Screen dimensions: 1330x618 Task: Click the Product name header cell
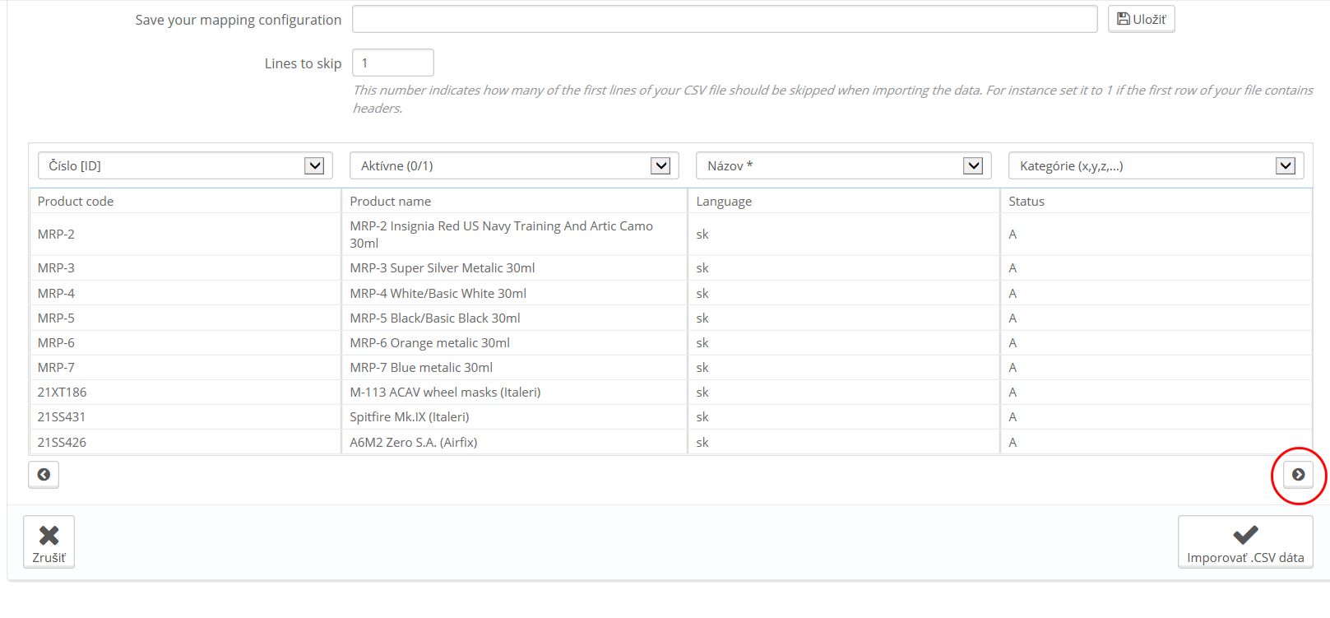(x=391, y=202)
